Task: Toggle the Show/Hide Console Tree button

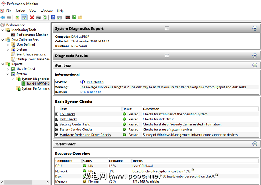Action: pos(24,18)
